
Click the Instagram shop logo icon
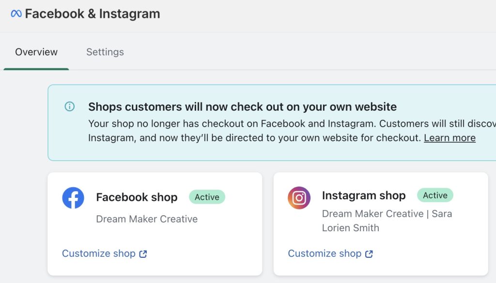(299, 197)
